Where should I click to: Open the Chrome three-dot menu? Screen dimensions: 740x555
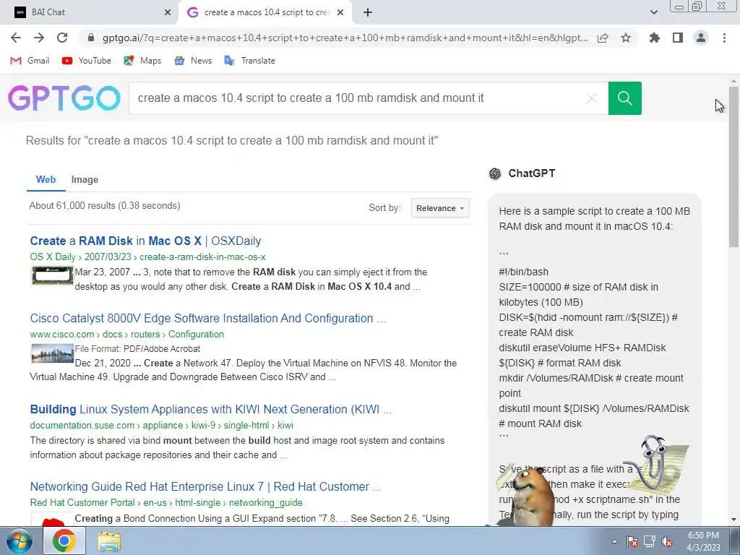(x=724, y=38)
